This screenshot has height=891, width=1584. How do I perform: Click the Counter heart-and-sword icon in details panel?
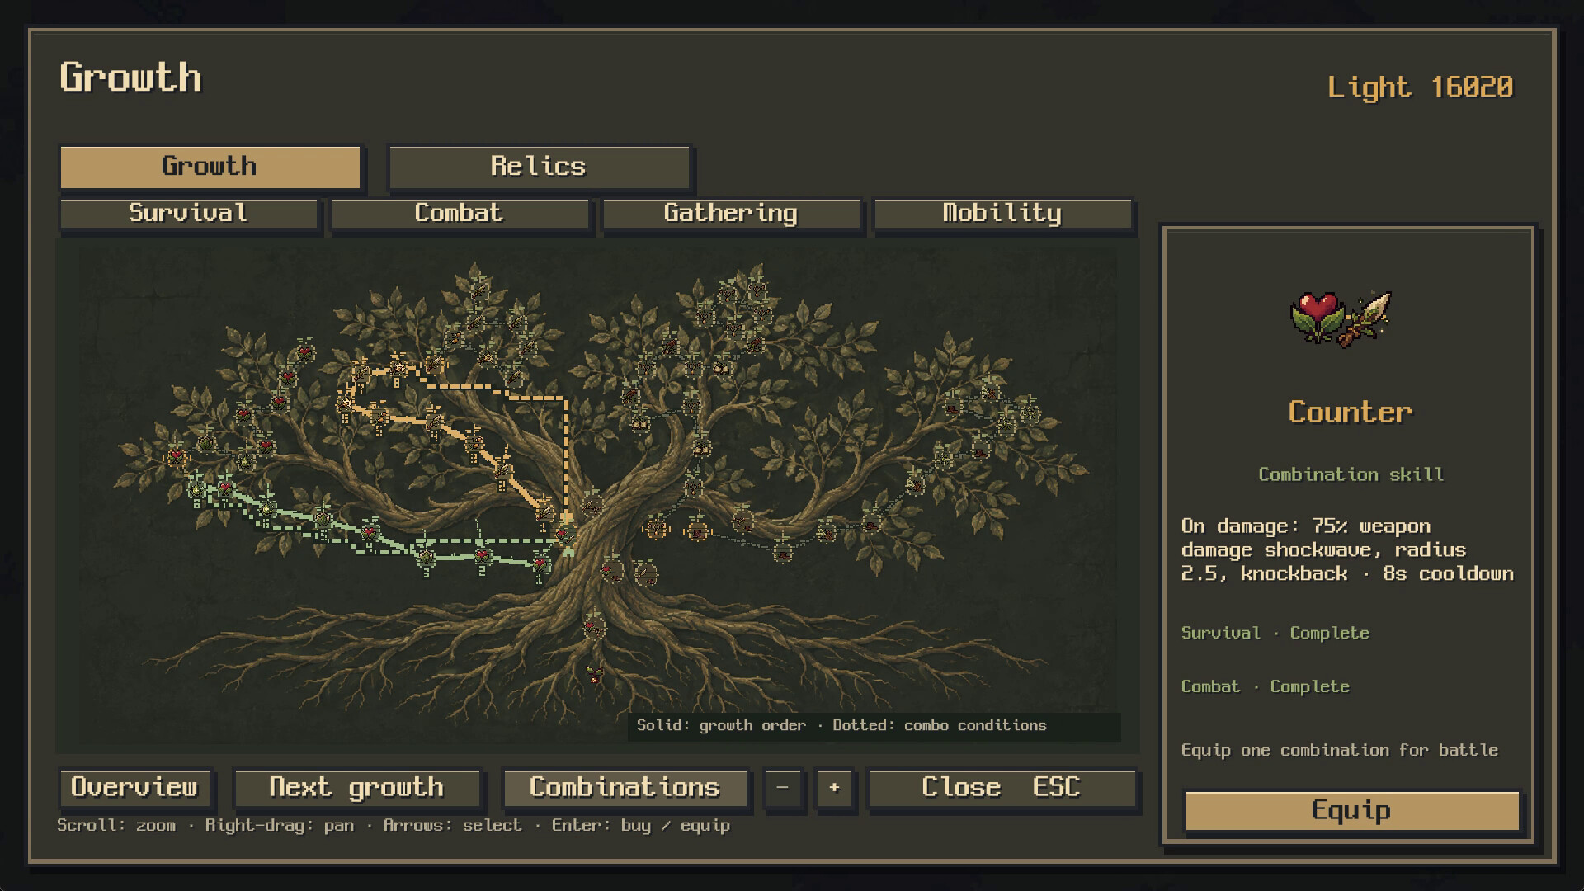1341,319
